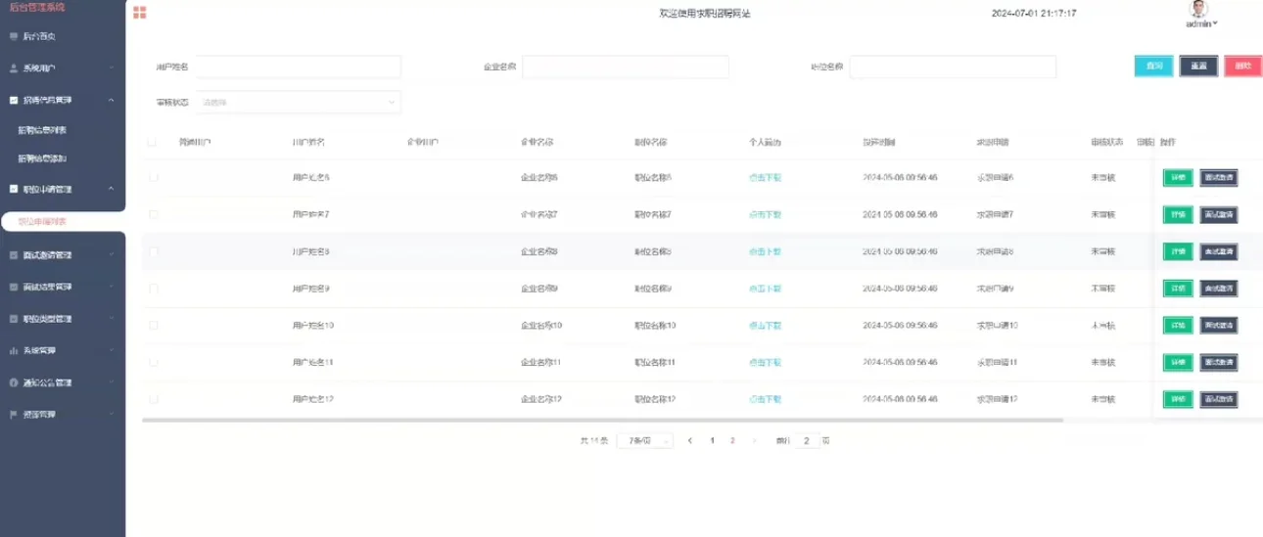
Task: Click 面试邀请 for the 用户姓名12 row
Action: coord(1219,399)
